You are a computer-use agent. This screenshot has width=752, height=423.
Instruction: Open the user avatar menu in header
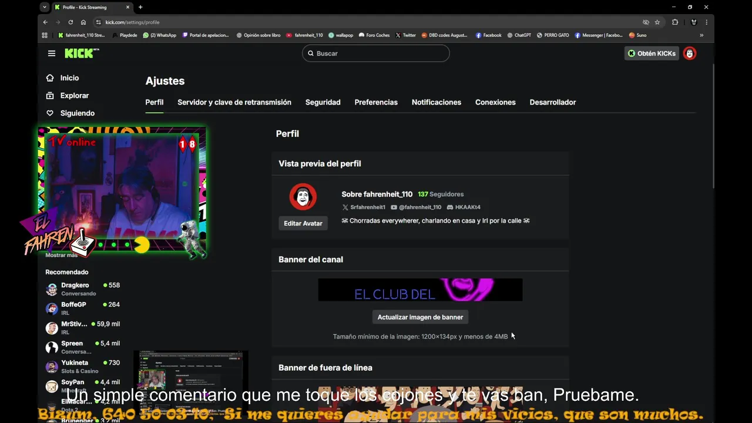click(690, 53)
